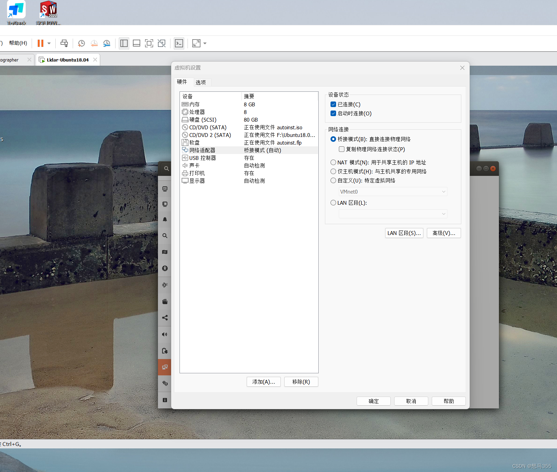Select 声卡 in the device list
Image resolution: width=557 pixels, height=472 pixels.
(194, 165)
